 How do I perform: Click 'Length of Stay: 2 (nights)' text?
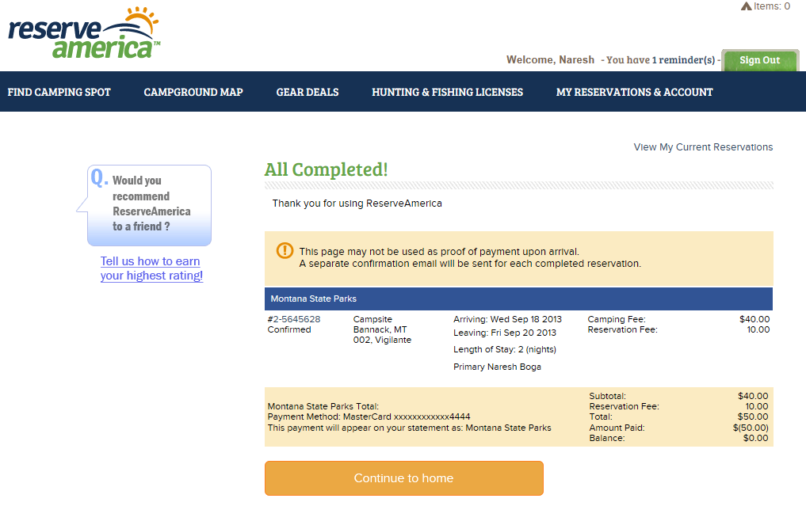point(505,349)
